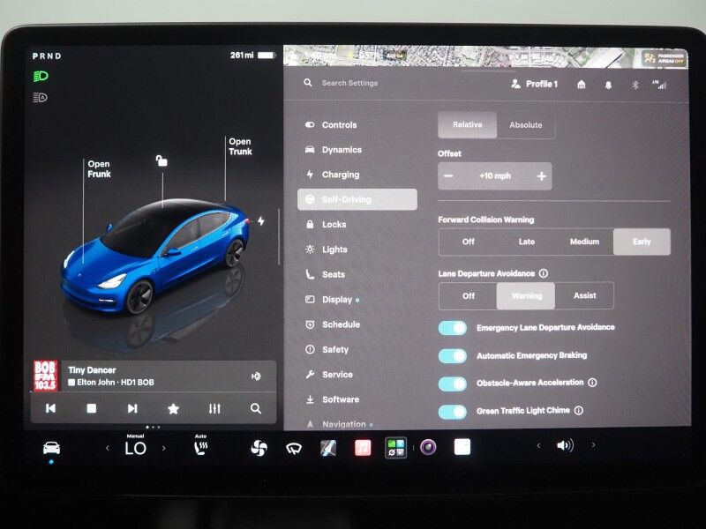Set Lane Departure Avoidance to Warning
Viewport: 706px width, 529px height.
(x=526, y=295)
